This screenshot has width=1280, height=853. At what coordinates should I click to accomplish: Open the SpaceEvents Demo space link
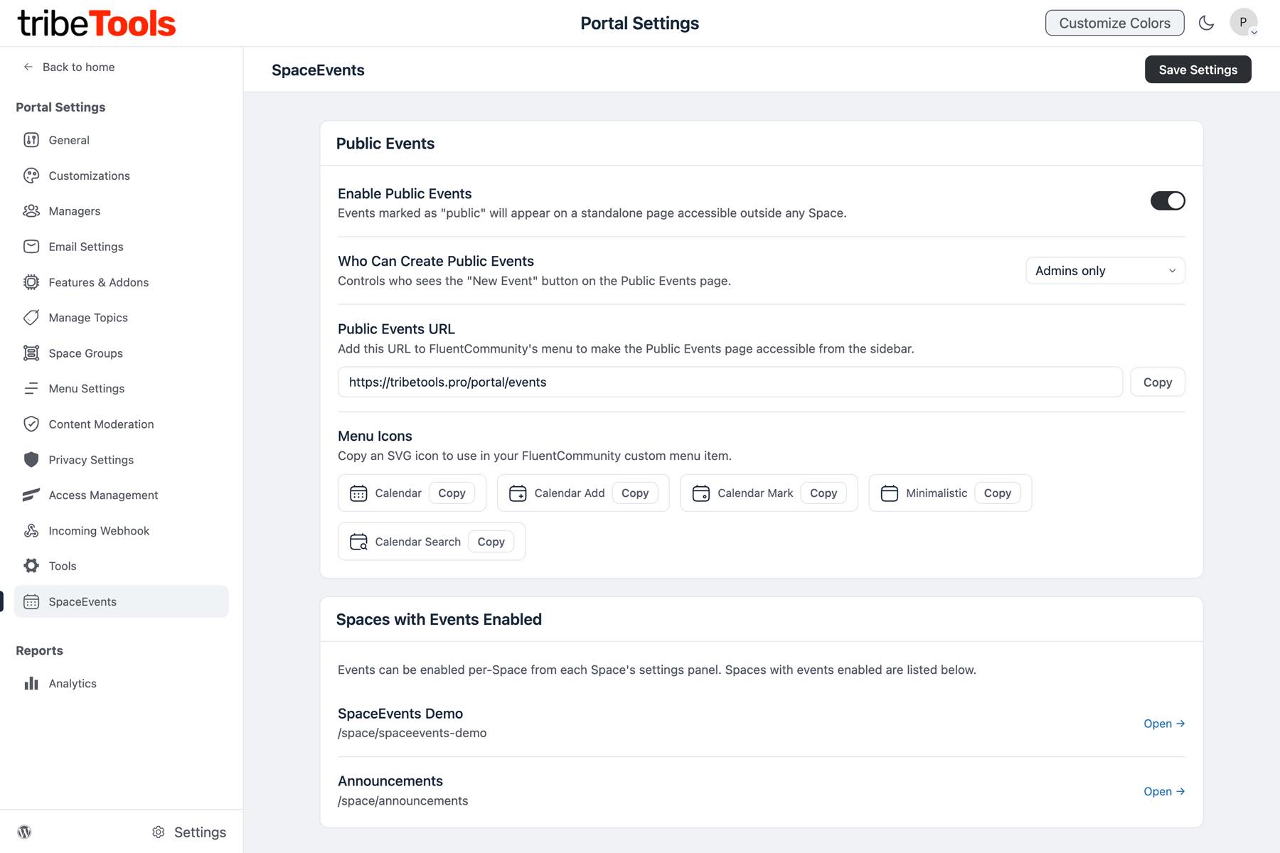pyautogui.click(x=1163, y=724)
